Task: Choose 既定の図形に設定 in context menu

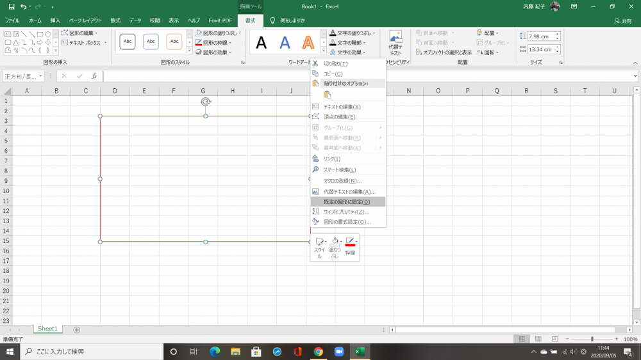Action: click(347, 201)
